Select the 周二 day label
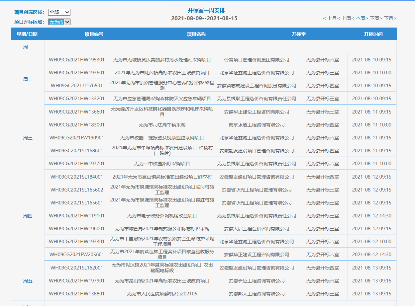This screenshot has height=306, width=415. tap(28, 79)
